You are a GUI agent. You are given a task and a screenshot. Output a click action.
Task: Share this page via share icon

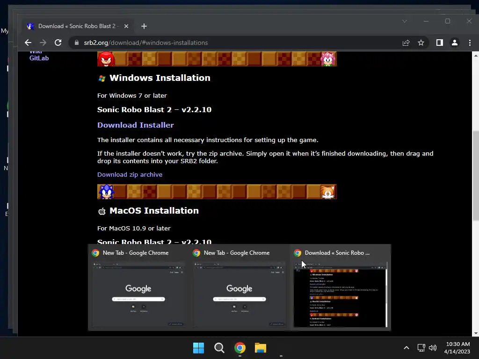click(x=406, y=43)
